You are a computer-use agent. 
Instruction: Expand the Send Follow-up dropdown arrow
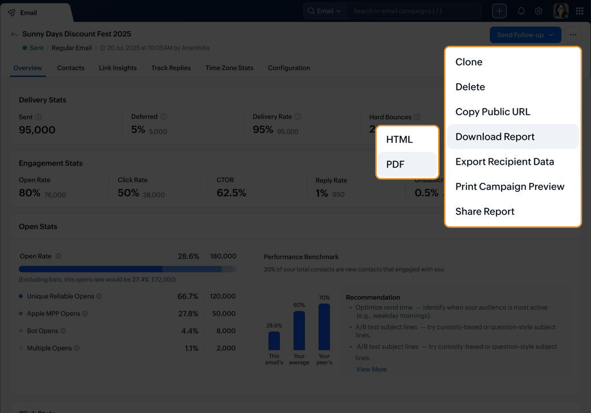(551, 35)
